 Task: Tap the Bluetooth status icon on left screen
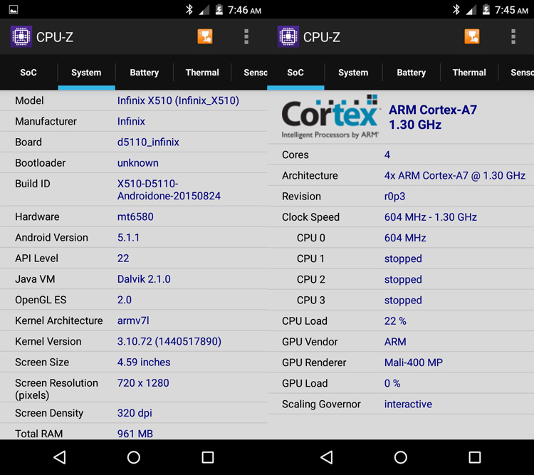(189, 9)
